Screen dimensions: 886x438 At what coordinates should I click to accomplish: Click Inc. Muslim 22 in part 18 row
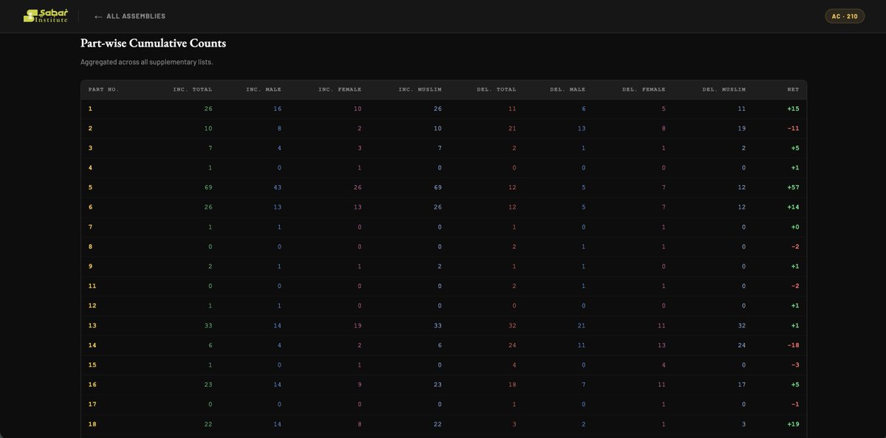[x=437, y=424]
